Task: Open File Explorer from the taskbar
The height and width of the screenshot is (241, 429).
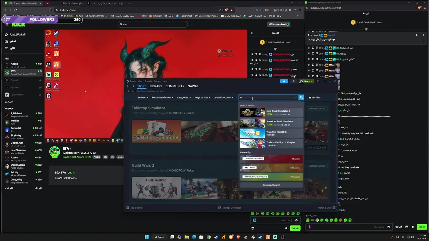Action: (187, 237)
